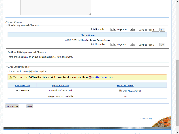The width and height of the screenshot is (179, 134).
Task: Click previous page icon in top pagination
Action: (x=115, y=29)
